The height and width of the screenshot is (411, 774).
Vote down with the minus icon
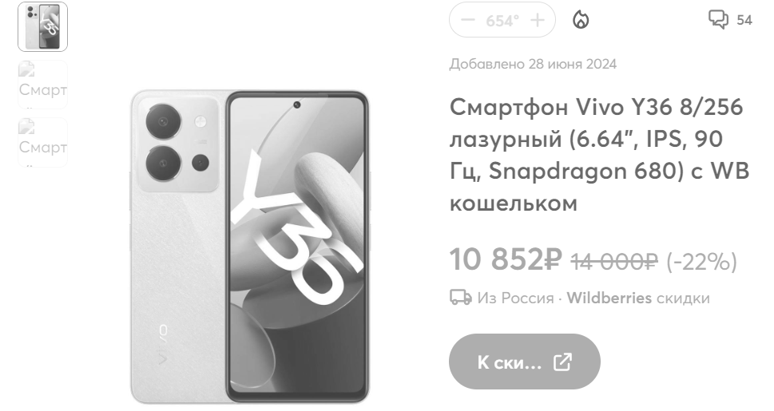[467, 20]
